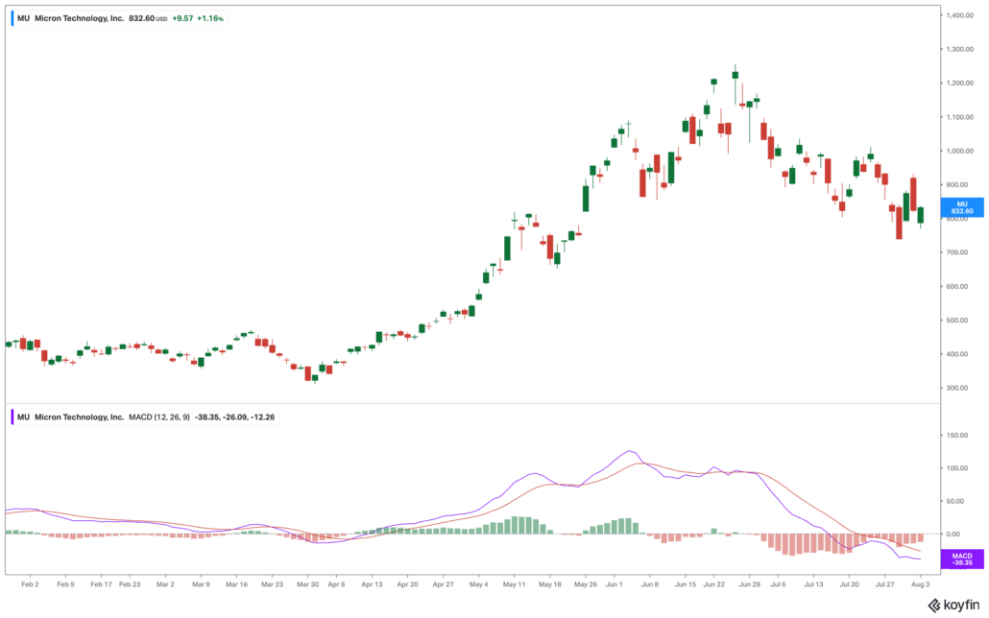
Task: Click the MACD values -38.35, -26.09, -12.26
Action: (x=234, y=416)
